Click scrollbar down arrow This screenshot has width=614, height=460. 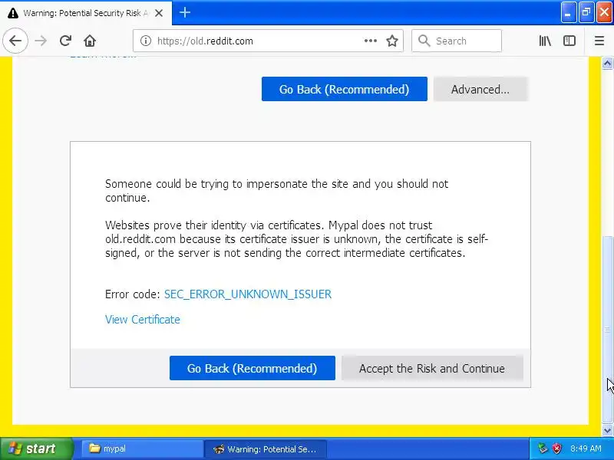(607, 431)
